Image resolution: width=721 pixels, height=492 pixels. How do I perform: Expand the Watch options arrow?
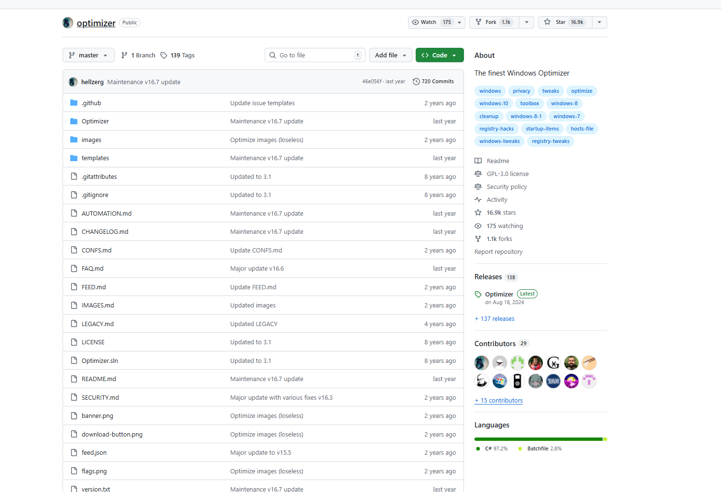tap(460, 22)
